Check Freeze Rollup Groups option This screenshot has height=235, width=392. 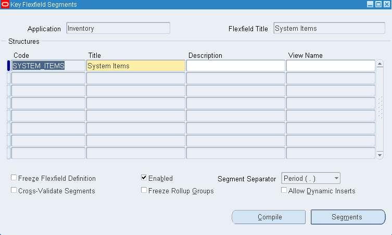coord(144,190)
